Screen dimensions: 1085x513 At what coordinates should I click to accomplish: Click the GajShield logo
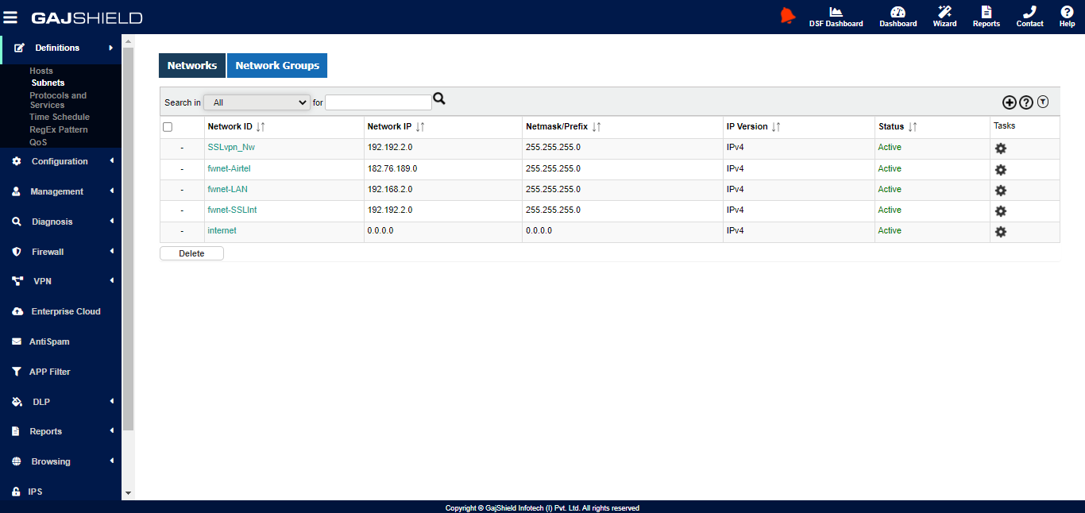point(87,17)
